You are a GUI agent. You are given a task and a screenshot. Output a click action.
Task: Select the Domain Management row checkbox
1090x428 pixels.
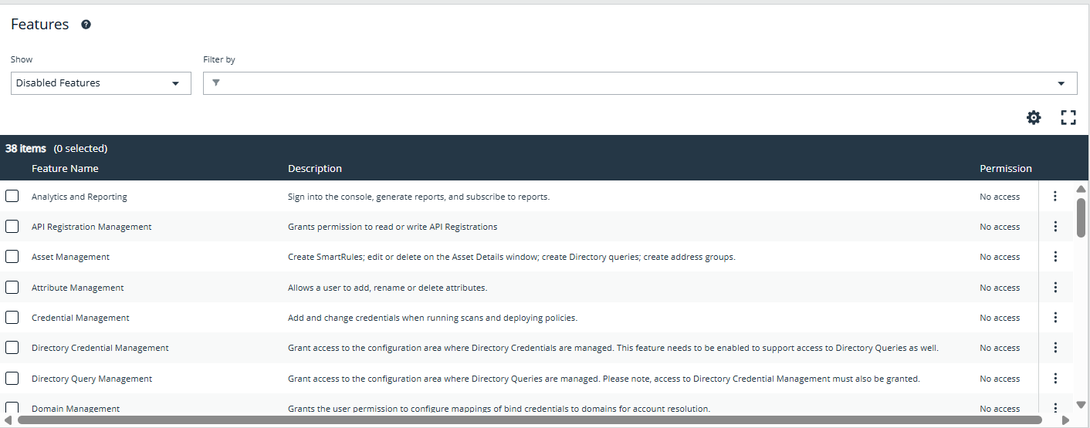[12, 408]
